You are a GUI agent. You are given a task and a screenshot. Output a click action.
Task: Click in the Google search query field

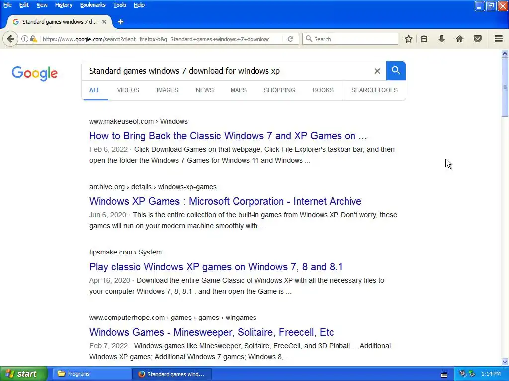[227, 71]
